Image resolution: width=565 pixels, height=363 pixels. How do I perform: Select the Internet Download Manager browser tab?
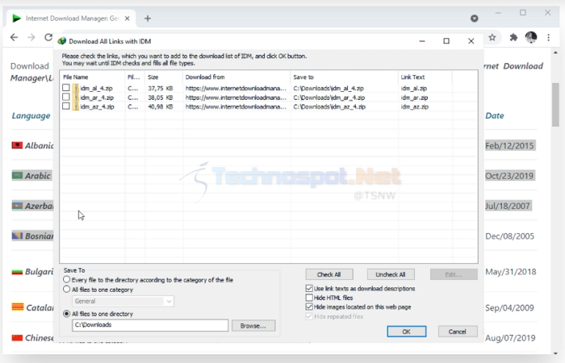pos(71,19)
